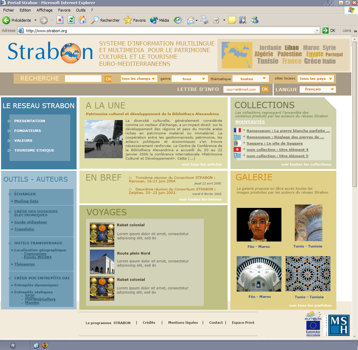The height and width of the screenshot is (350, 358).
Task: Launch Internet Explorer from taskbar quick launch
Action: pyautogui.click(x=36, y=346)
